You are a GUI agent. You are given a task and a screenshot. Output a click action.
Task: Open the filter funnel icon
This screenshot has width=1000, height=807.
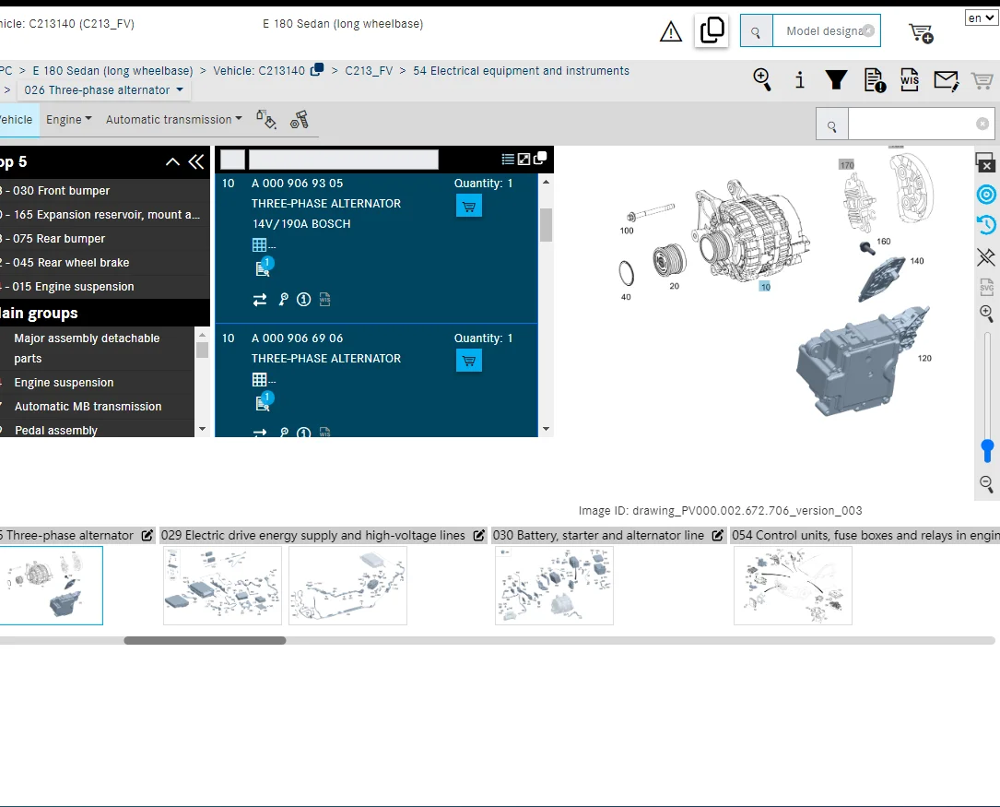(x=836, y=79)
